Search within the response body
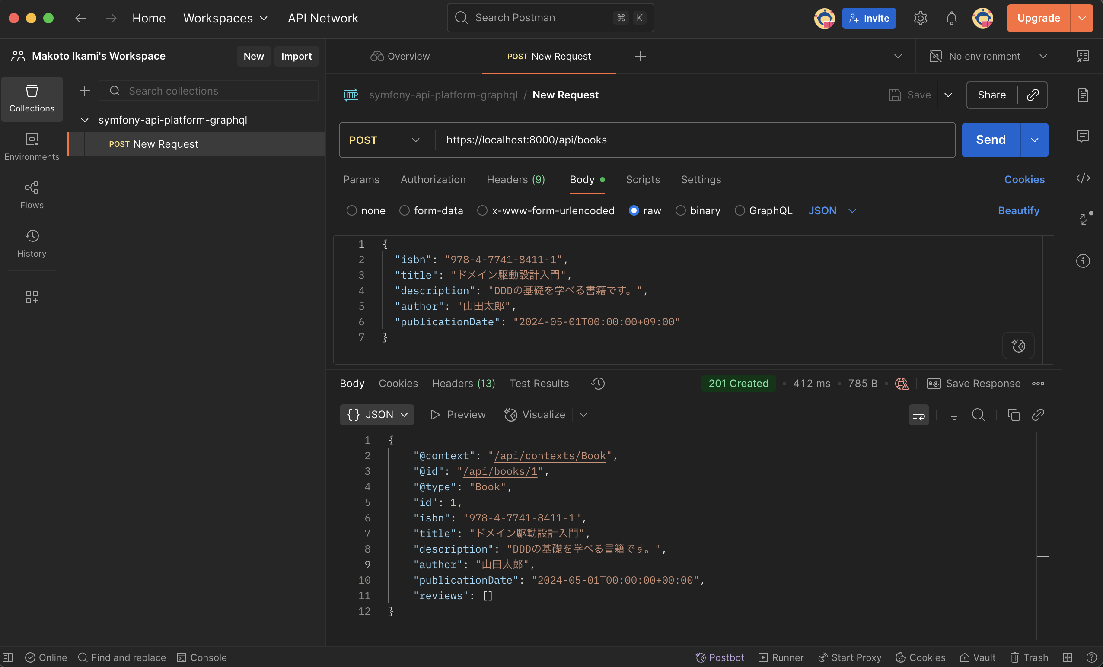The width and height of the screenshot is (1103, 667). [978, 415]
